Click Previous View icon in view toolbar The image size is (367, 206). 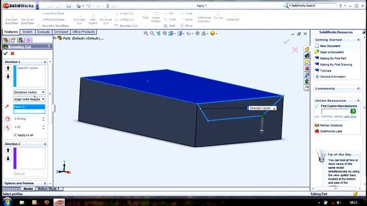158,33
